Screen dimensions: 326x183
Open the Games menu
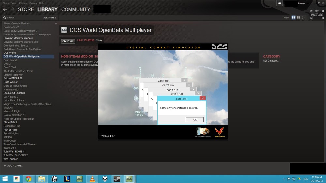(33, 3)
